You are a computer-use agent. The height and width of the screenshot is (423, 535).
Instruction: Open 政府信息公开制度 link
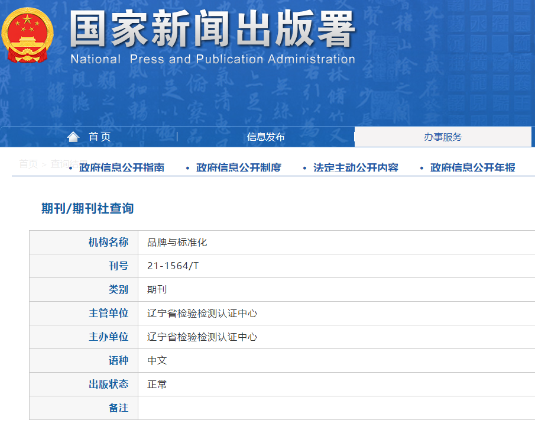239,167
